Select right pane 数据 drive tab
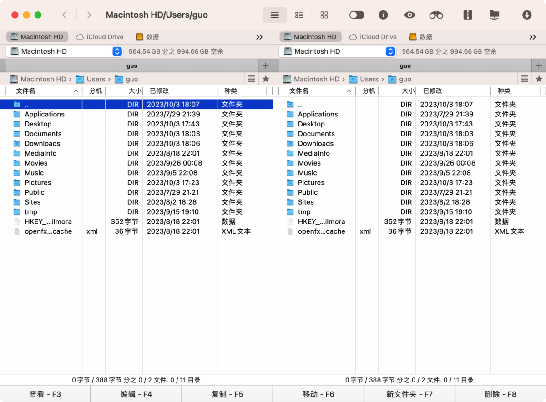Screen dimensions: 546x402 [x=420, y=37]
